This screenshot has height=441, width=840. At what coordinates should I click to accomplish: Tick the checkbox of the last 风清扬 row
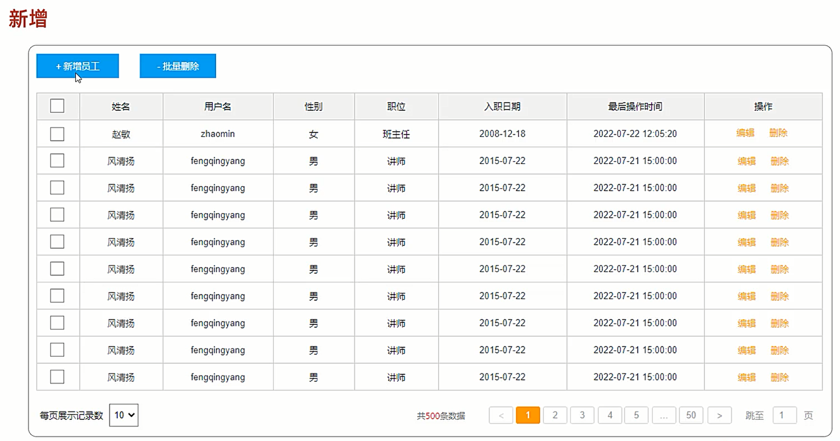click(57, 377)
